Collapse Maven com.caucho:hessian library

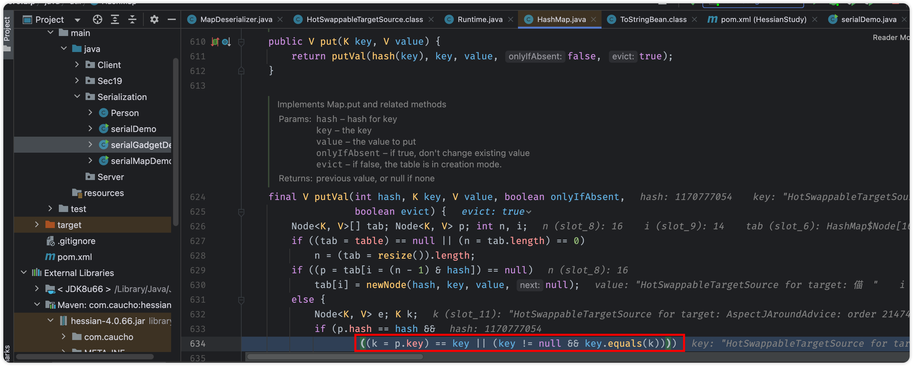coord(37,304)
